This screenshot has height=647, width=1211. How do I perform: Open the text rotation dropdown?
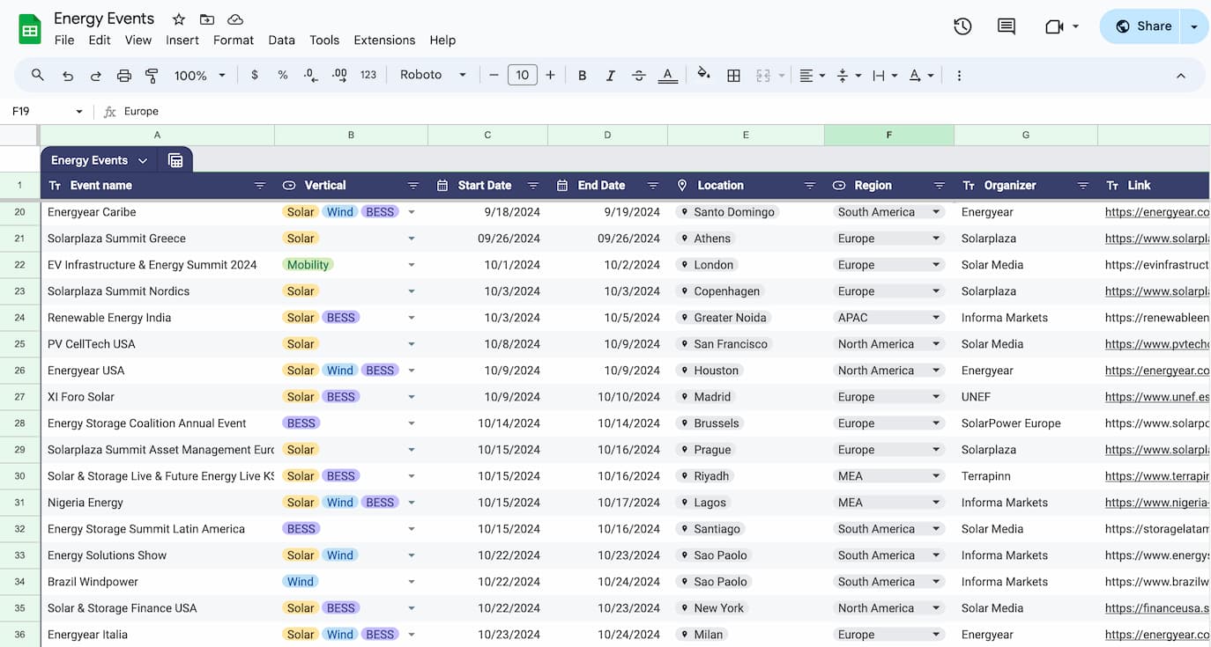921,76
